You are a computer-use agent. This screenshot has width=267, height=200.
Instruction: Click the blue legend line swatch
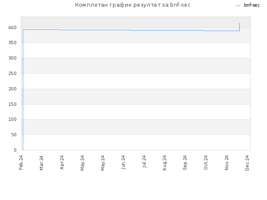click(238, 6)
